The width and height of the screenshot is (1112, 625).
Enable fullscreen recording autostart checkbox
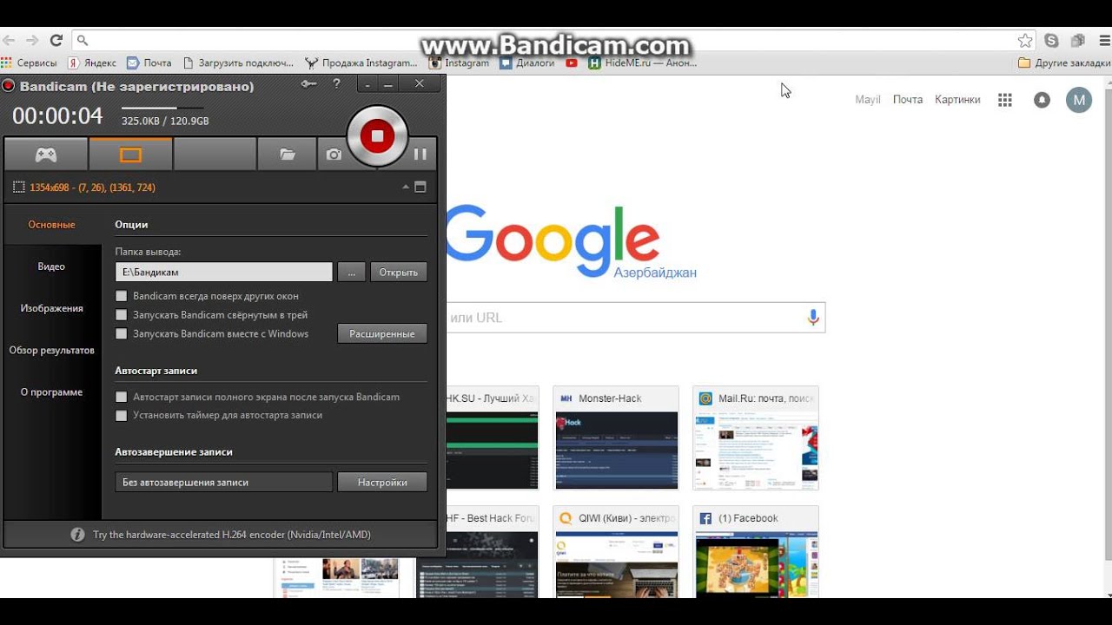click(x=122, y=397)
